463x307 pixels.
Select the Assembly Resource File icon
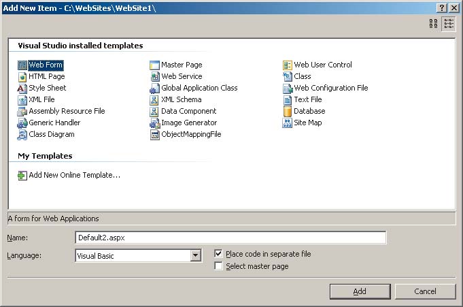coord(22,111)
